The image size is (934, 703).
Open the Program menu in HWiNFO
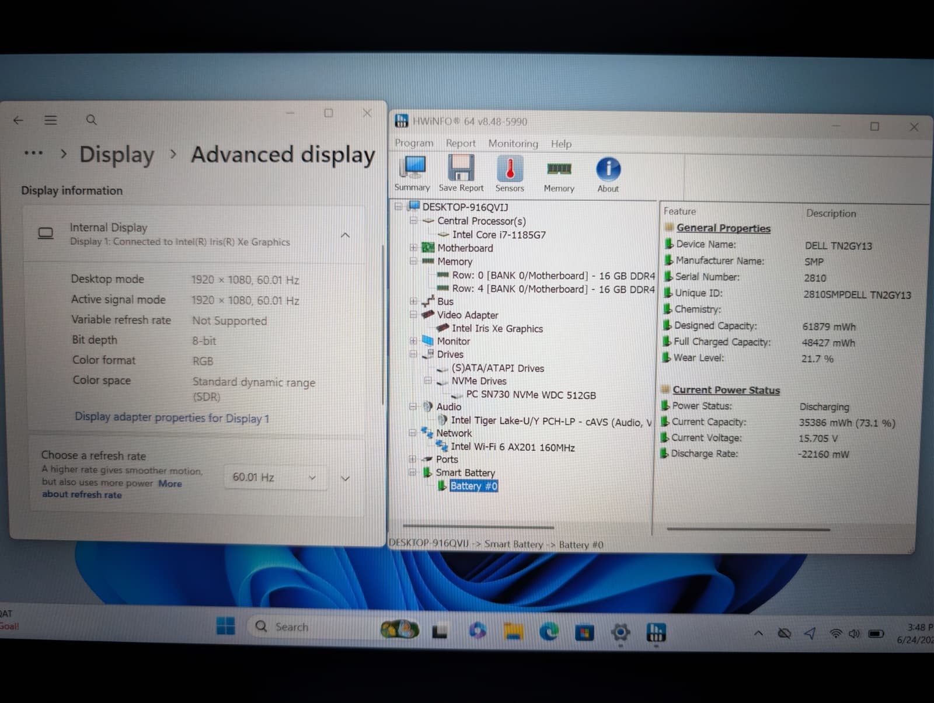click(x=414, y=143)
